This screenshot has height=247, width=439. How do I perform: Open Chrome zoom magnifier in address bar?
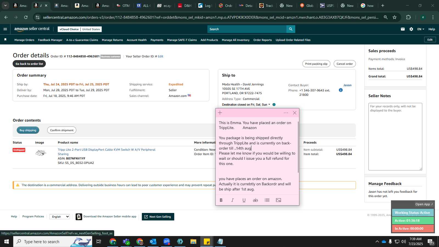pos(386,17)
